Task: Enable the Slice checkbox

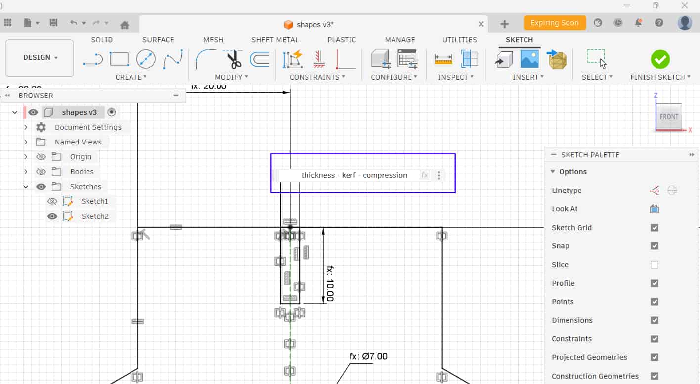Action: click(x=655, y=265)
